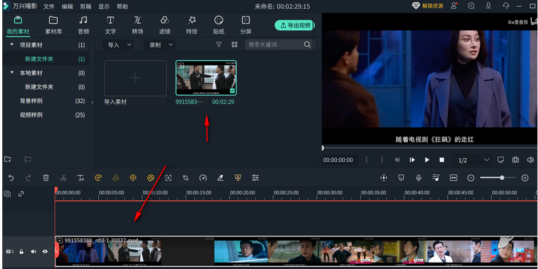Screen dimensions: 538x269
Task: Click the redo arrow icon
Action: (29, 178)
